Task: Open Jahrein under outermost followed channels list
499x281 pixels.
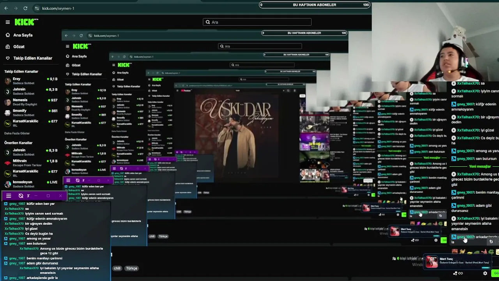Action: pyautogui.click(x=31, y=91)
